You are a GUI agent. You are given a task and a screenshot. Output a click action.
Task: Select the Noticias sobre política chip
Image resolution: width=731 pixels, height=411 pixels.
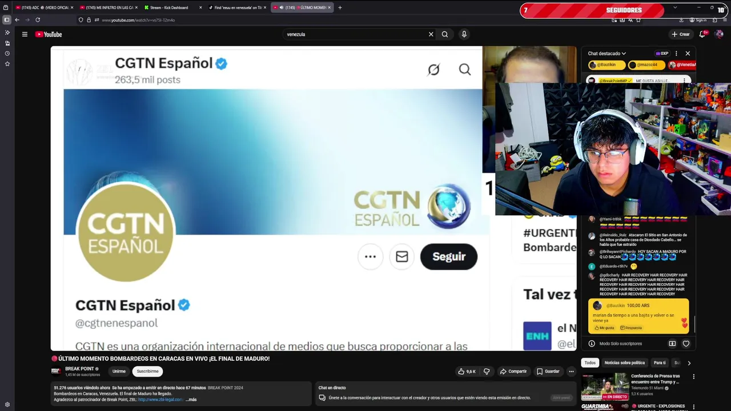(x=624, y=362)
